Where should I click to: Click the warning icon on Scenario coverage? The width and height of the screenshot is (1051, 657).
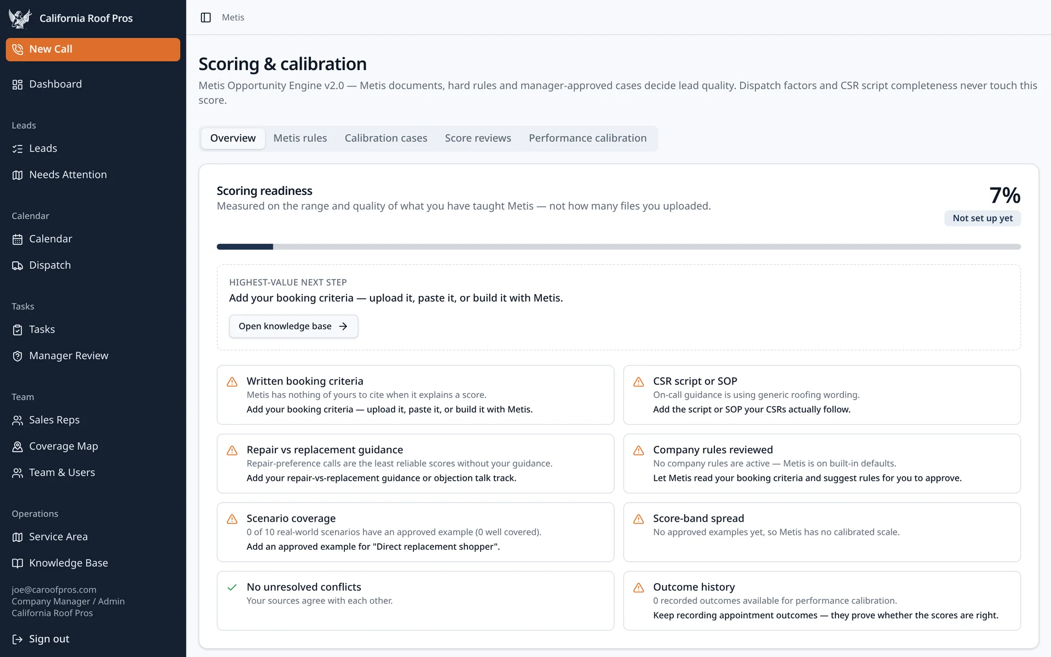tap(232, 519)
